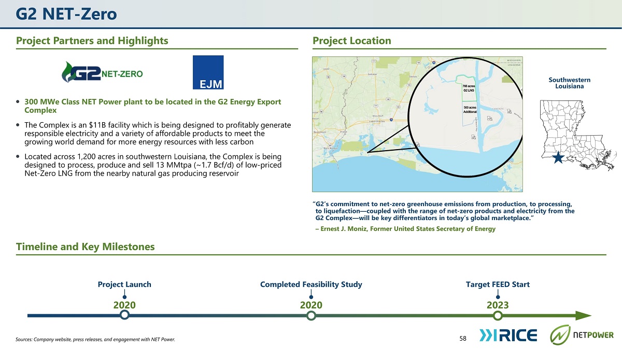
Task: Click the NET Power logo in footer
Action: pos(582,335)
